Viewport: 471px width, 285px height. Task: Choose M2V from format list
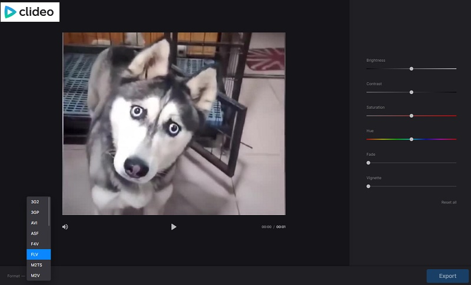[x=38, y=276]
